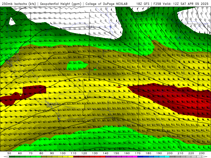Click the 'F258' forecast hour text
211x158 pixels.
pyautogui.click(x=157, y=4)
